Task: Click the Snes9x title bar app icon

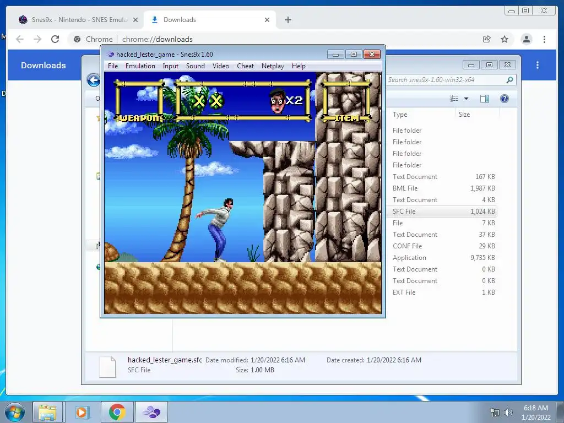Action: tap(110, 55)
